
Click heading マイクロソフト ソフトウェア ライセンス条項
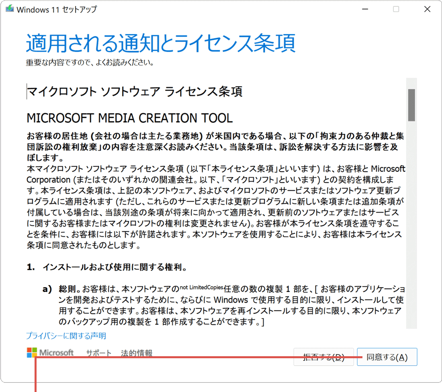click(x=135, y=92)
